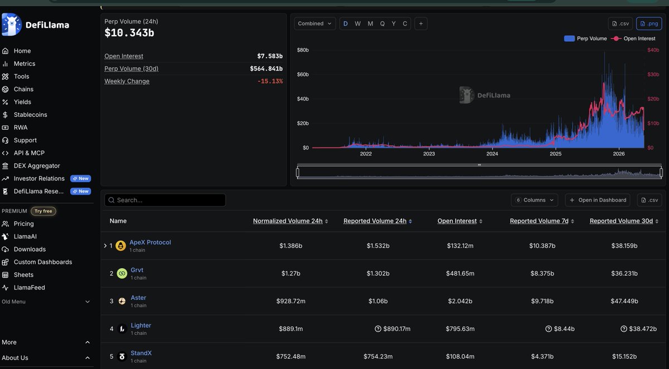The height and width of the screenshot is (369, 669).
Task: Add a chart with plus button
Action: [421, 23]
